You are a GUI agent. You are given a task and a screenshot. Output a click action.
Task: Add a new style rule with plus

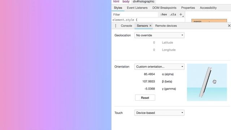tap(181, 14)
